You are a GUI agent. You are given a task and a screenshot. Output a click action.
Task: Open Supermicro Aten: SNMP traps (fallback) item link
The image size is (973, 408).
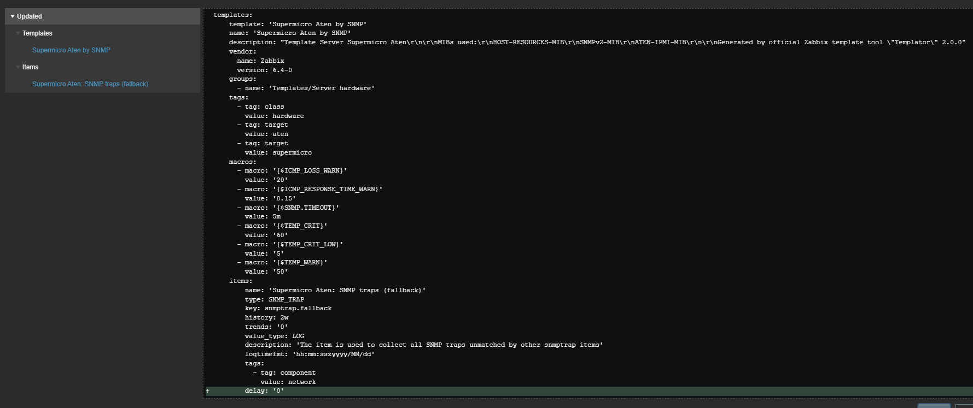coord(90,84)
